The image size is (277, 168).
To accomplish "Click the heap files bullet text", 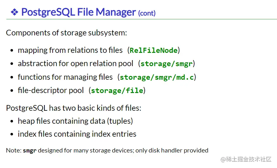I will coord(75,121).
